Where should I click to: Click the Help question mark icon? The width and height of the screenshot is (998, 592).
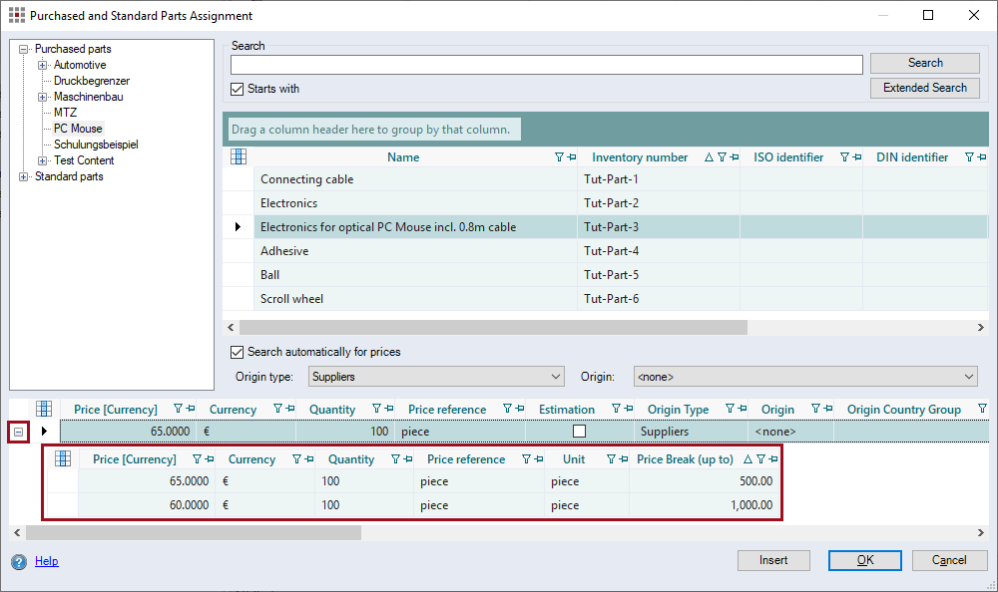coord(19,562)
